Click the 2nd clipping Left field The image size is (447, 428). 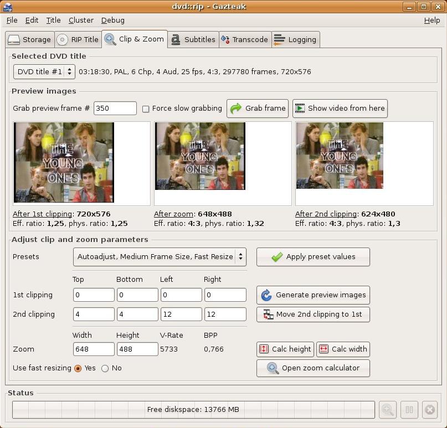pos(181,314)
